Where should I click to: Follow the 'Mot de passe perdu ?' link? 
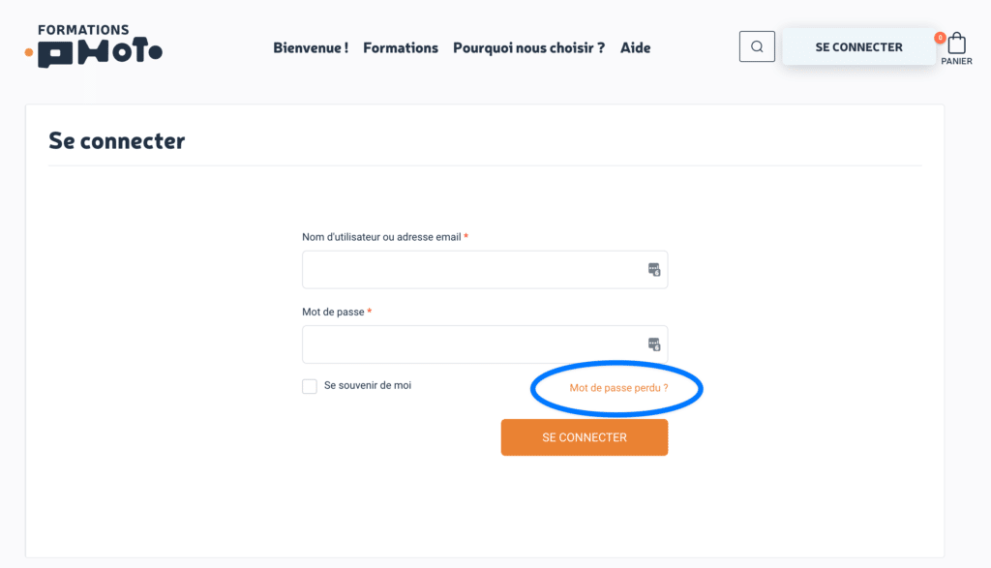pos(618,388)
